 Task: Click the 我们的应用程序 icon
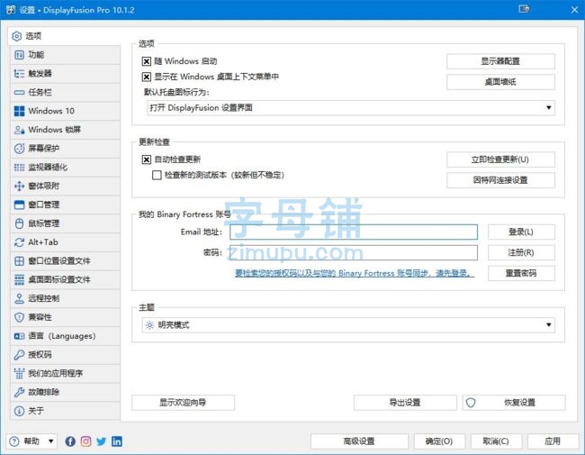19,373
